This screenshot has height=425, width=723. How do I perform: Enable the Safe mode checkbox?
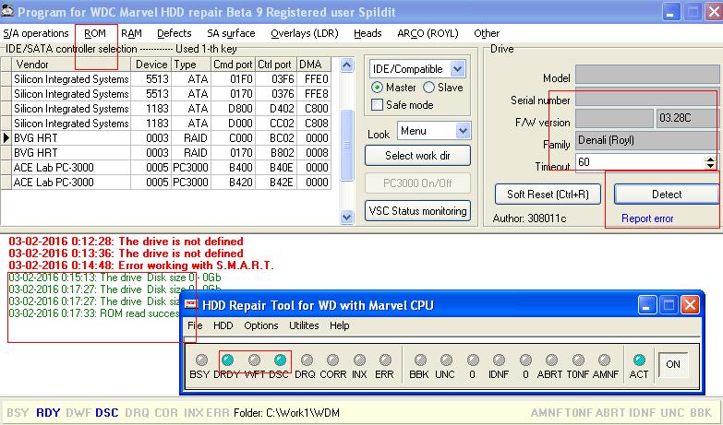click(378, 105)
